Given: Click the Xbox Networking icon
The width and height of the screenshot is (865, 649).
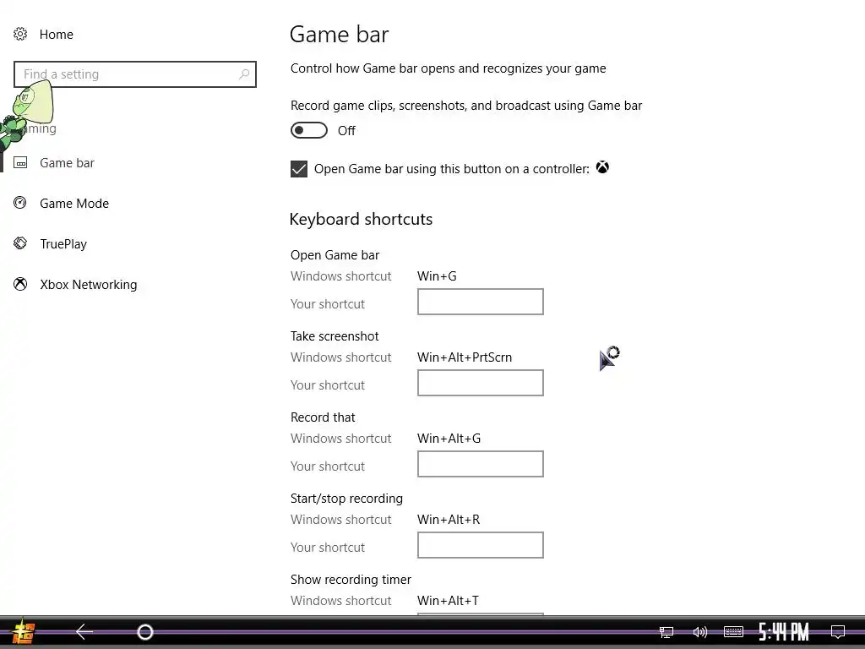Looking at the screenshot, I should (x=20, y=284).
